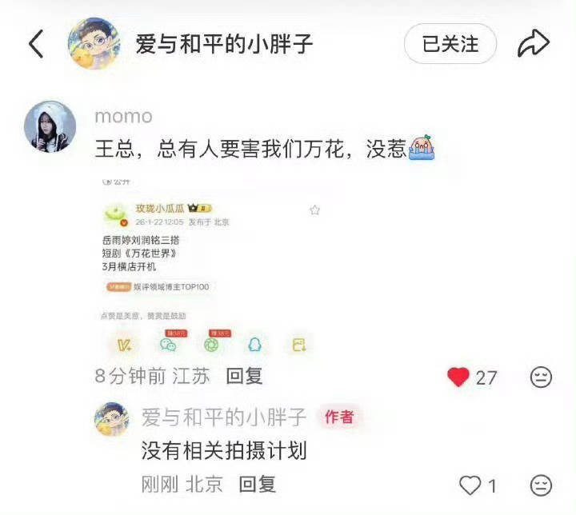576x515 pixels.
Task: Tap the dislike face icon on momo's comment
Action: [541, 377]
